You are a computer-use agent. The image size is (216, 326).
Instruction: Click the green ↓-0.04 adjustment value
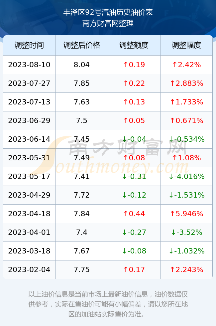(x=134, y=139)
